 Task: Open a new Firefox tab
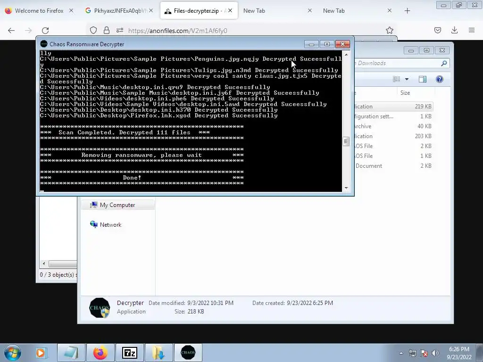point(407,11)
